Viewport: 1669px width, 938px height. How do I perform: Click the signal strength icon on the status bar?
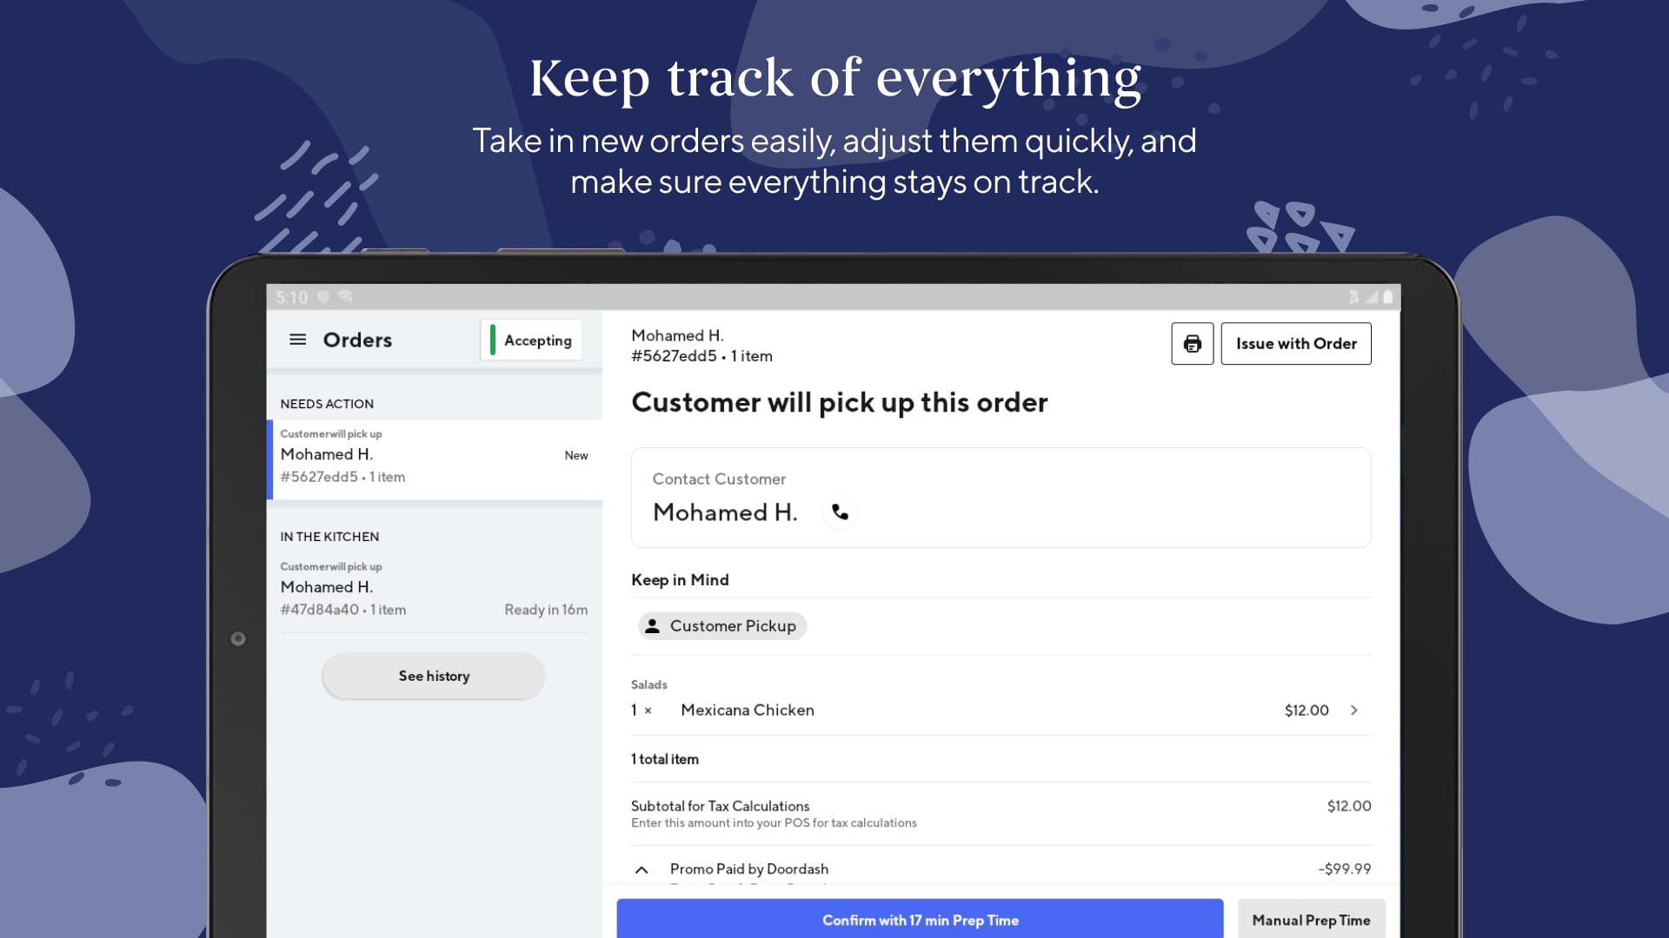point(1372,297)
